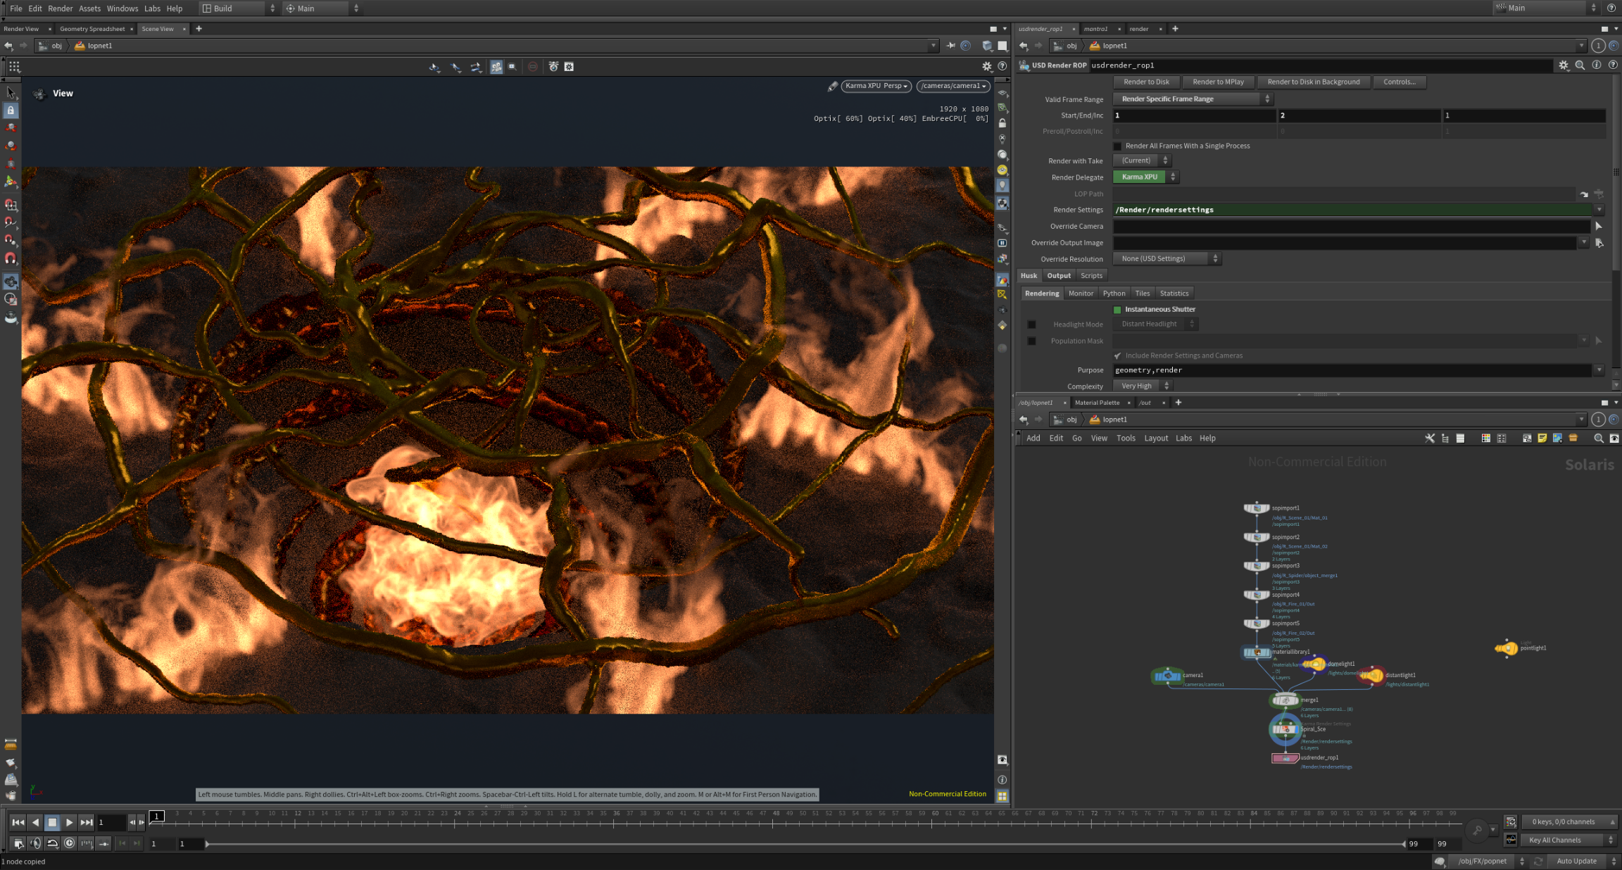Click the Stop playback button

coord(52,822)
